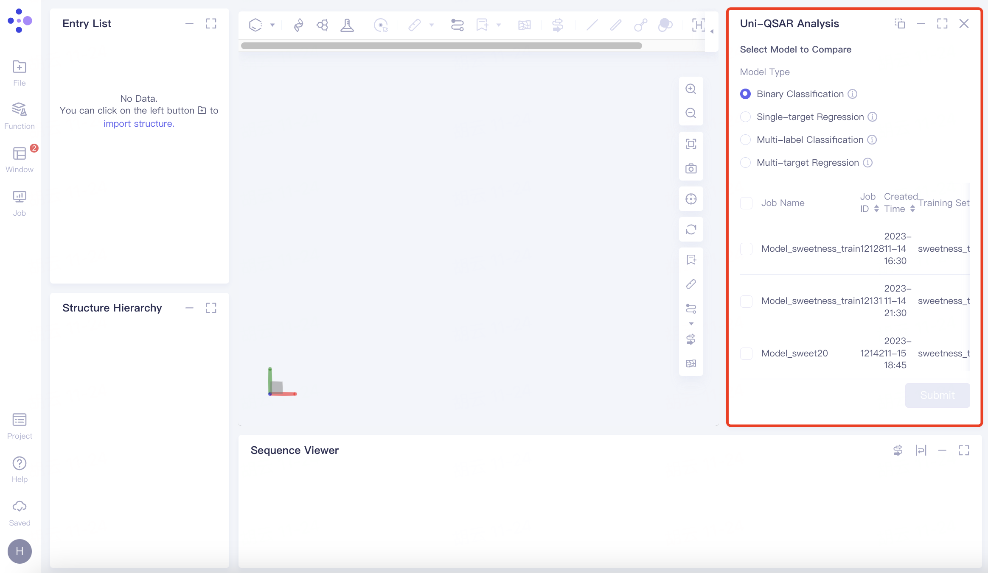Click the refresh rotate view icon
This screenshot has height=573, width=988.
coord(691,229)
